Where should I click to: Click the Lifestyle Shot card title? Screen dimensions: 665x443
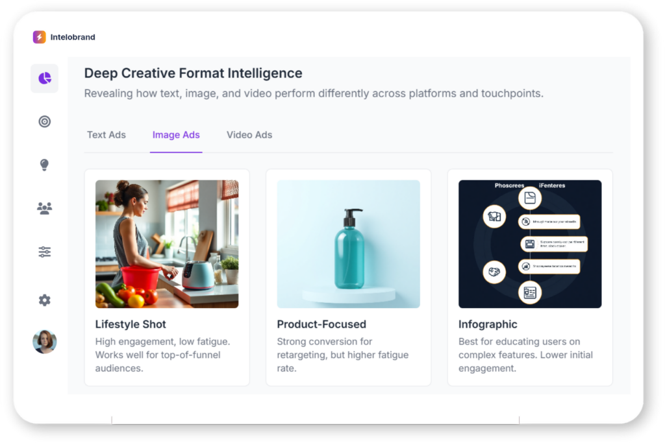pyautogui.click(x=131, y=324)
